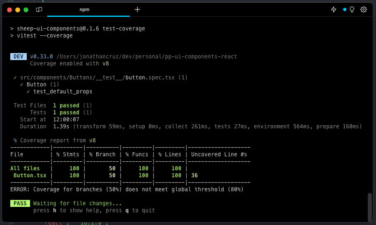
Task: Click the blue status dot indicator
Action: [x=345, y=9]
